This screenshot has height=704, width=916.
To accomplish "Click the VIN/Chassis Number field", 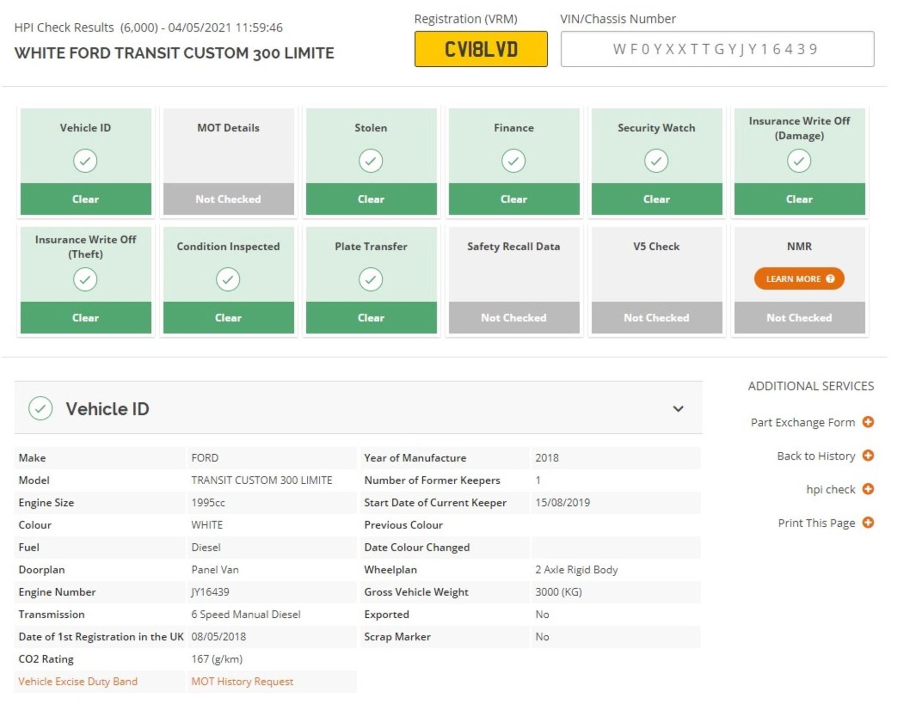I will coord(718,49).
